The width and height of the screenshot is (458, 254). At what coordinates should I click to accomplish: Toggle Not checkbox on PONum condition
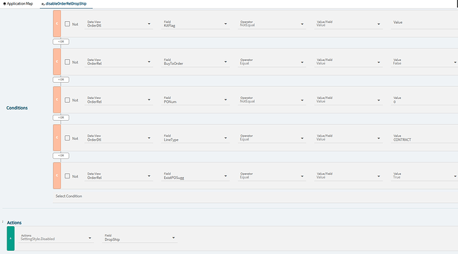[67, 100]
